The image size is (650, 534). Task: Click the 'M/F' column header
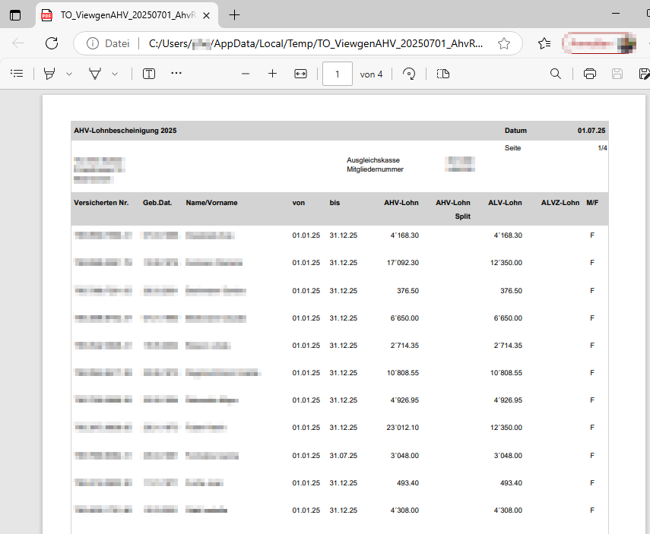click(x=592, y=203)
